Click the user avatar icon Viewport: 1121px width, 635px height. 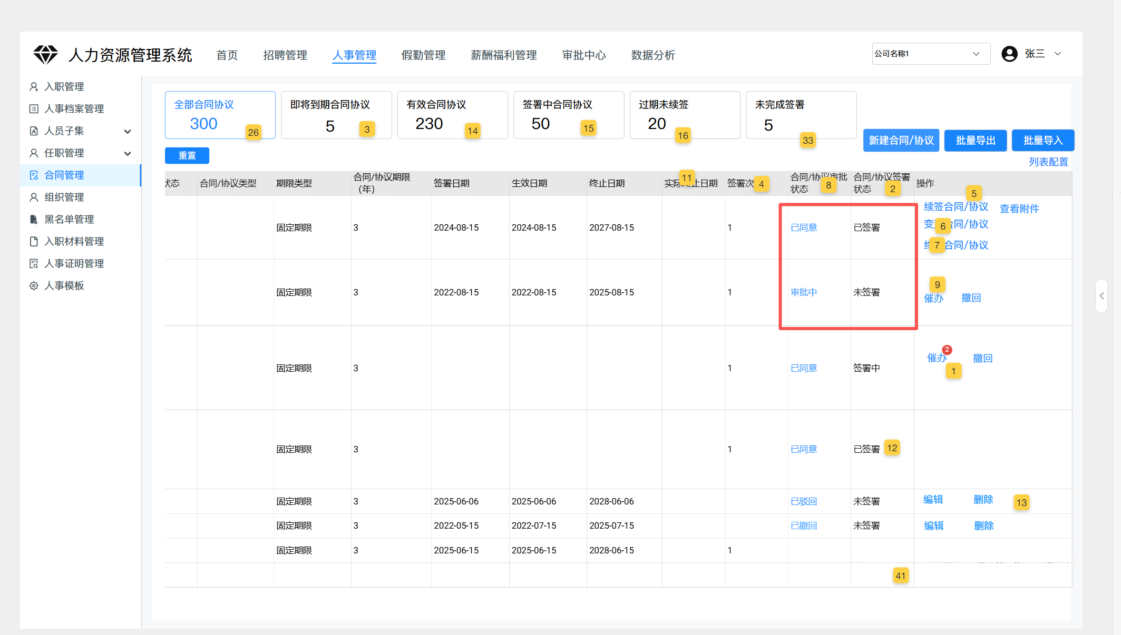point(1009,54)
